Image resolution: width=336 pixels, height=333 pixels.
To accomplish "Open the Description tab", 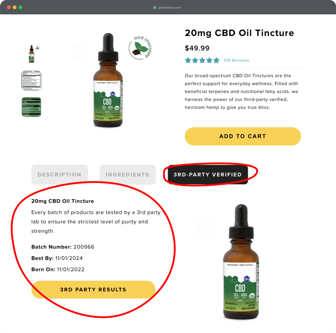I will [60, 174].
